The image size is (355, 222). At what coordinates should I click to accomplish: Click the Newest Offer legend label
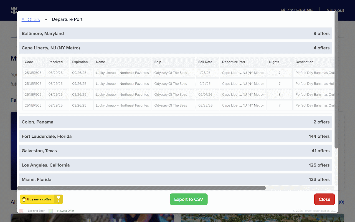(x=65, y=211)
